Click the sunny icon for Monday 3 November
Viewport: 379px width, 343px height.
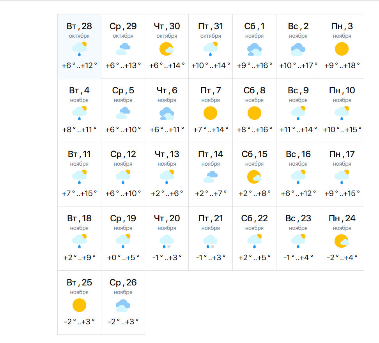(x=342, y=49)
